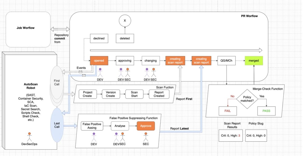Click the Project Create step
The height and width of the screenshot is (156, 305).
coord(87,94)
